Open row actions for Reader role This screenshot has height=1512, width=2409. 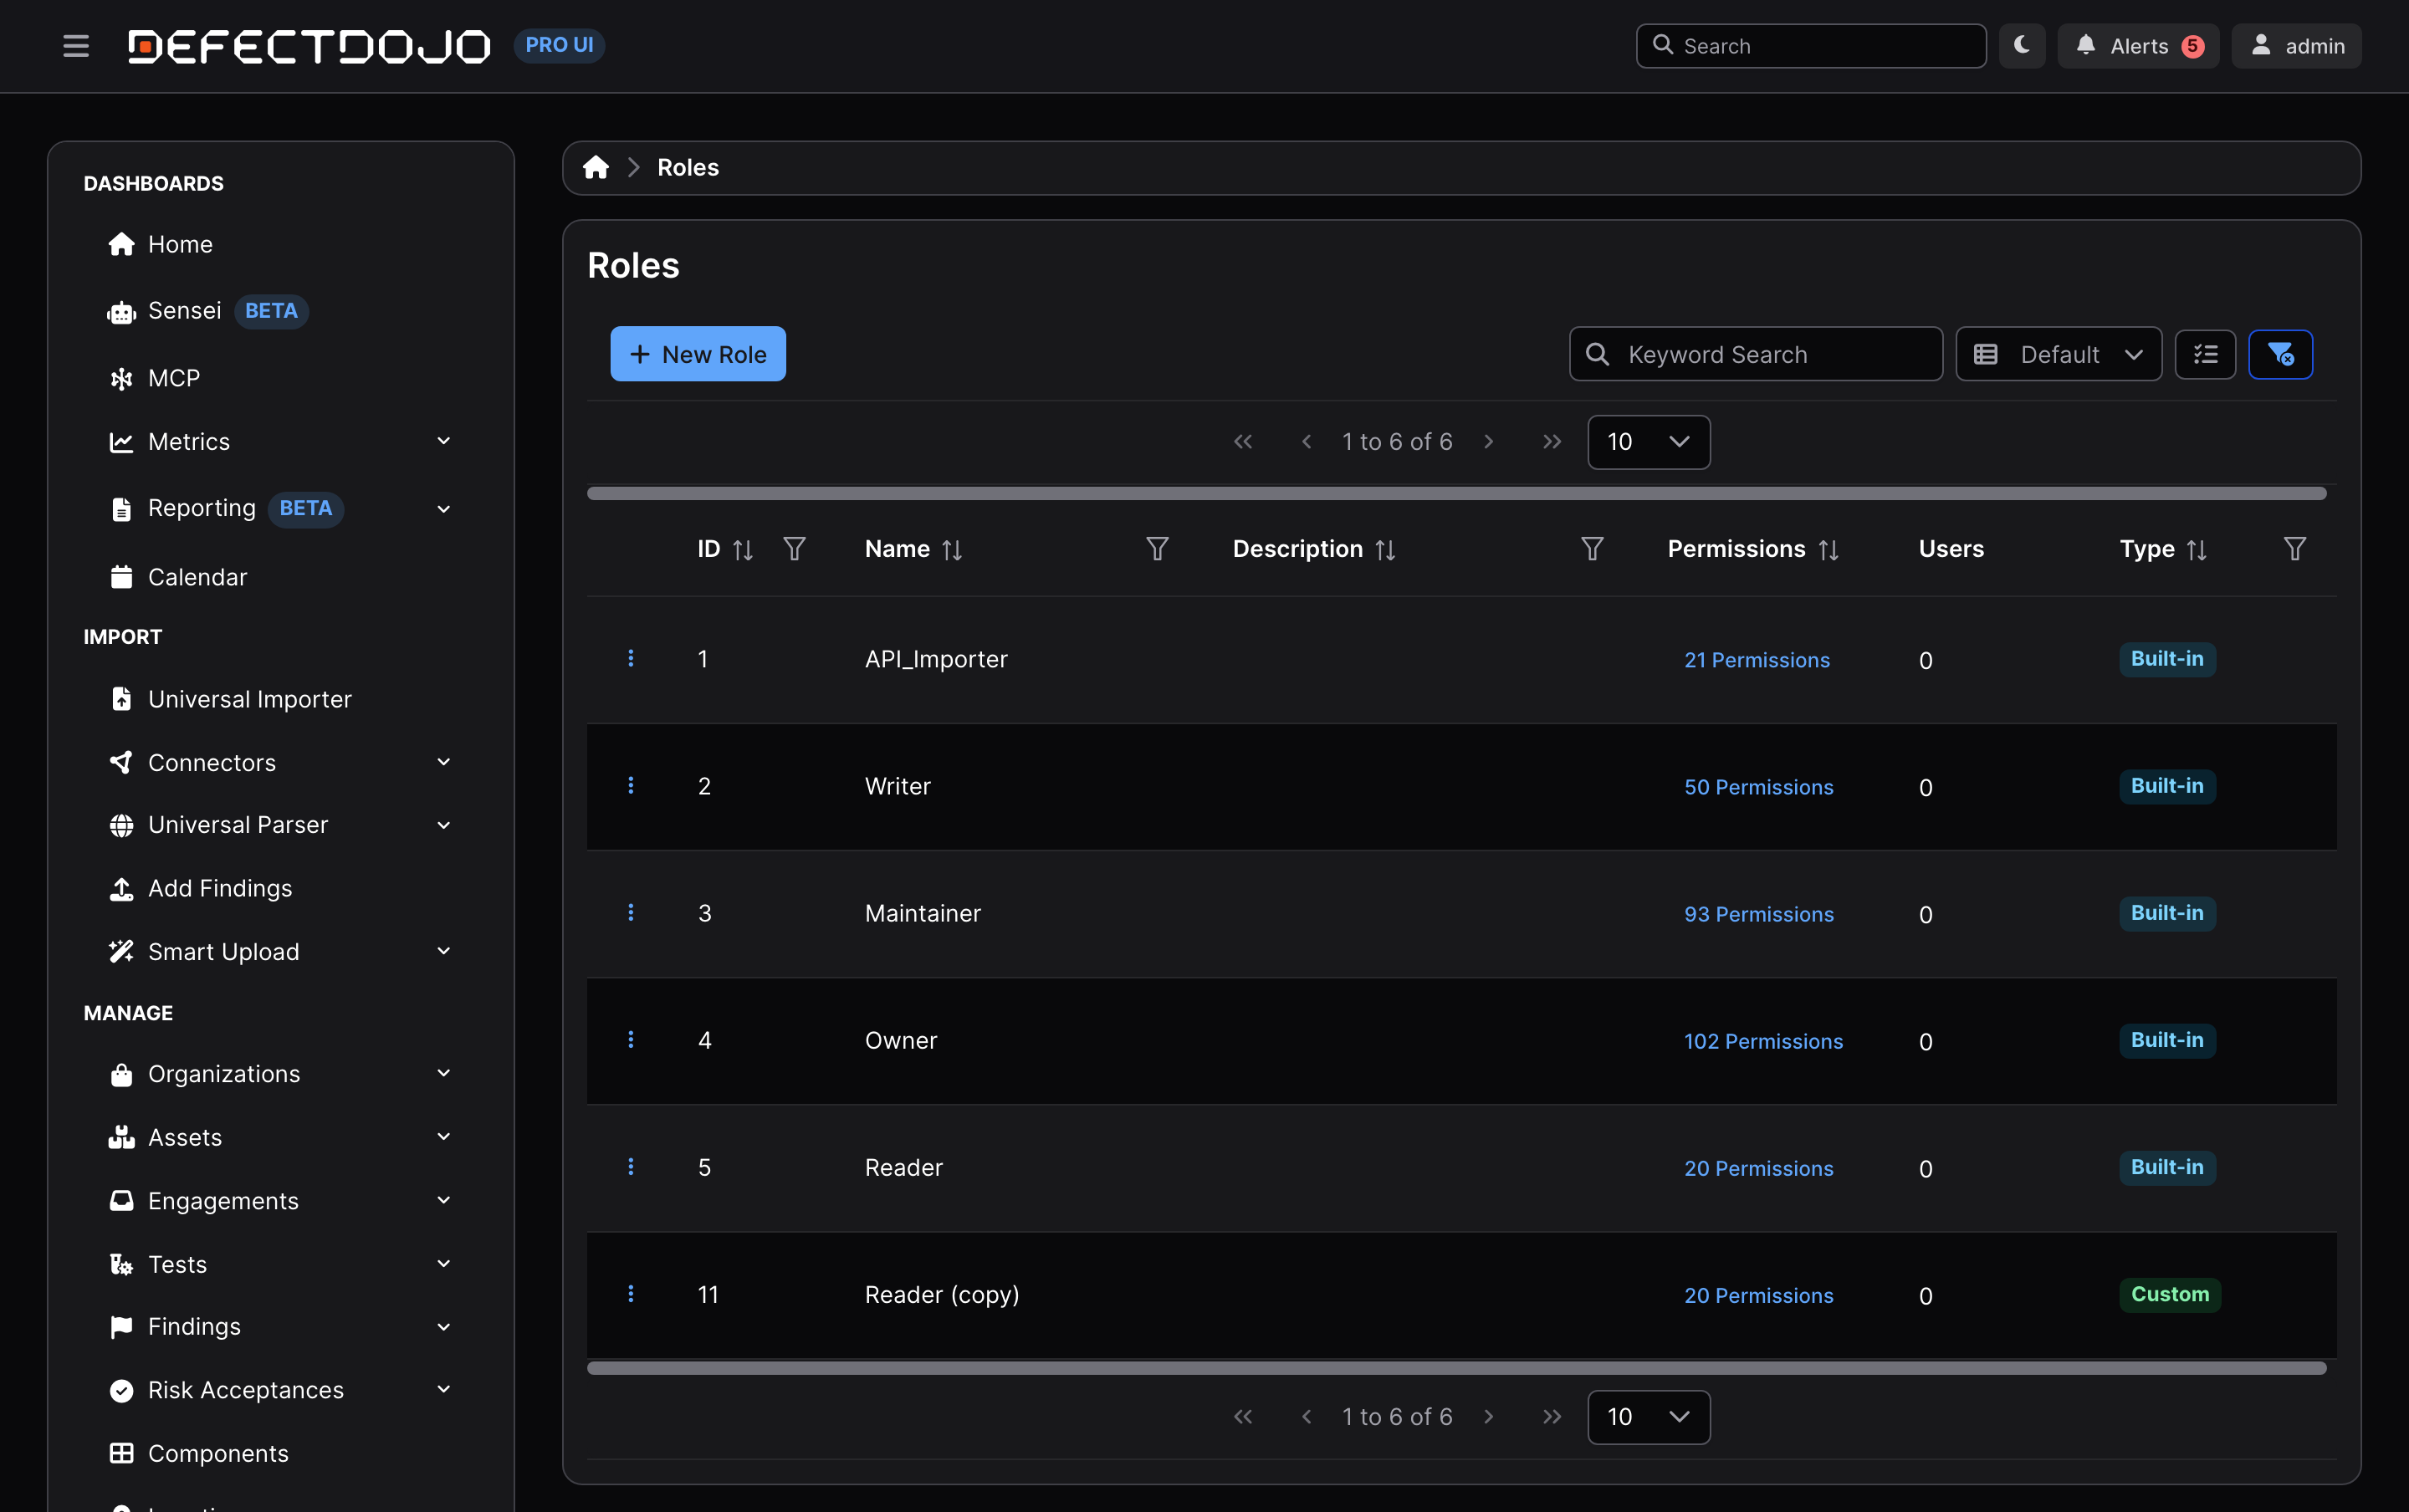[631, 1167]
